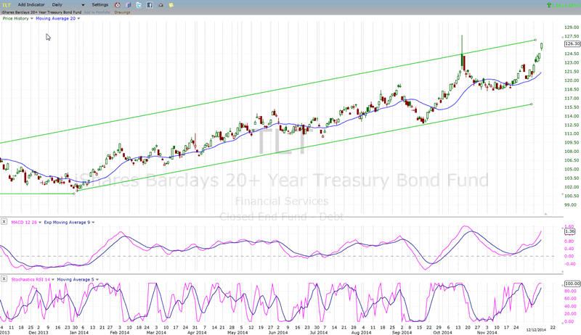
Task: Click the purple book icon in toolbar
Action: point(129,5)
